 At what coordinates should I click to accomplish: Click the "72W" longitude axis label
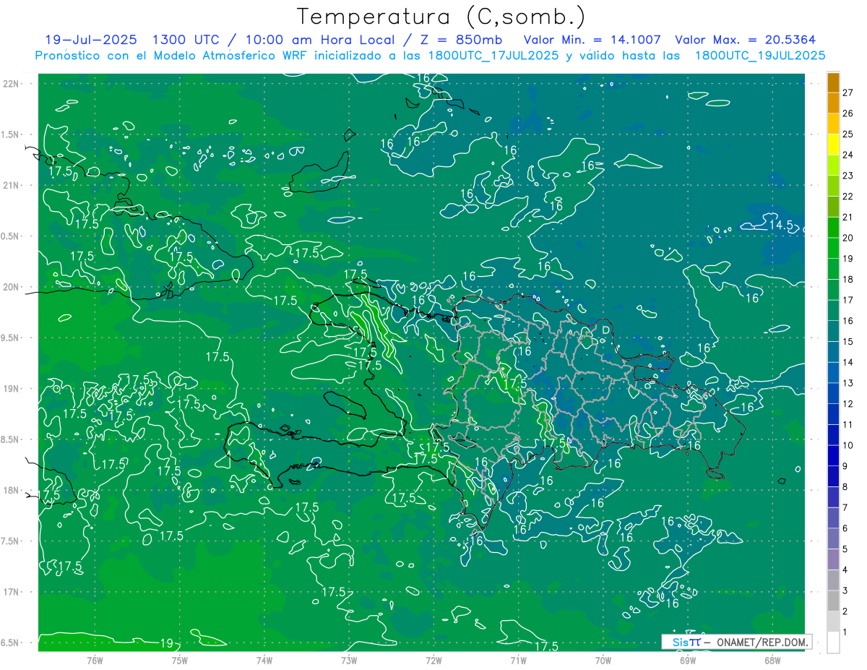point(433,661)
